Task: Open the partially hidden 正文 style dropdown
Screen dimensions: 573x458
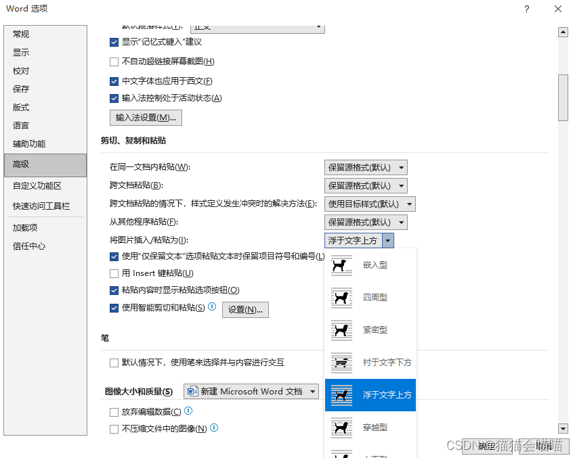Action: coord(257,29)
